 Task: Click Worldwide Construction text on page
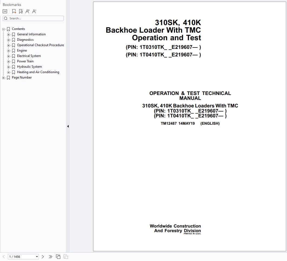click(175, 226)
